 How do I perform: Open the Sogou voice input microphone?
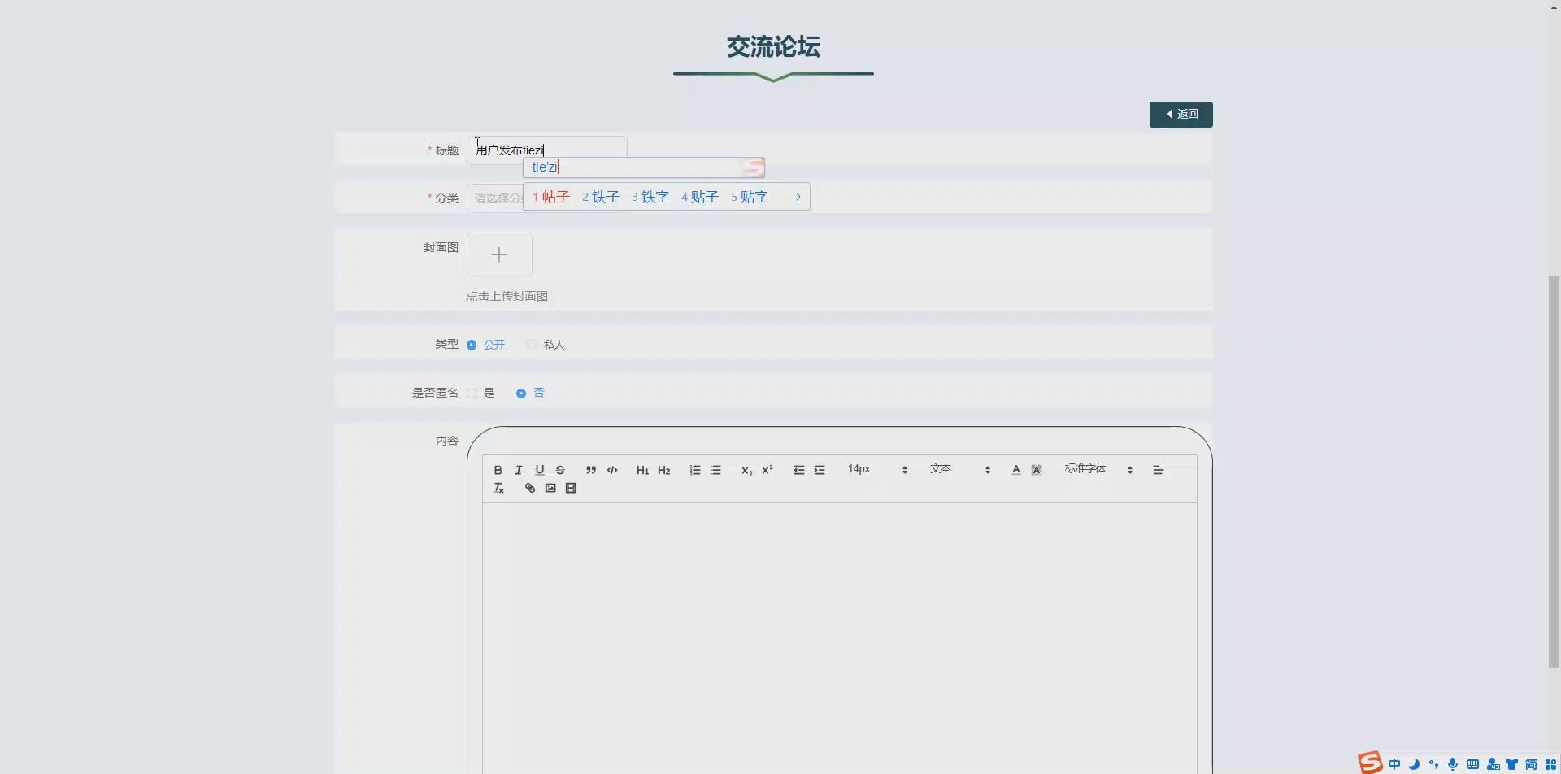(x=1452, y=763)
